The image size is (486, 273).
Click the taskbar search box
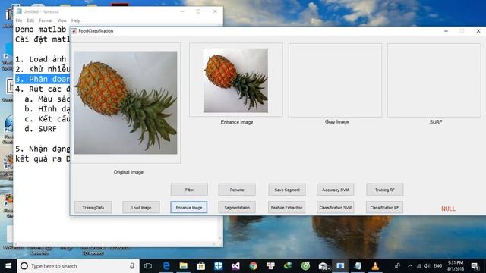click(x=78, y=266)
